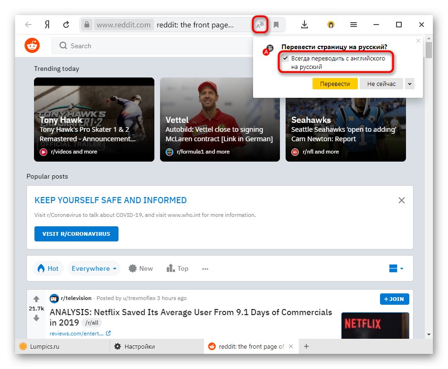Open extra options arrow next to 'Не сейчас'
The image size is (448, 369).
pos(409,83)
